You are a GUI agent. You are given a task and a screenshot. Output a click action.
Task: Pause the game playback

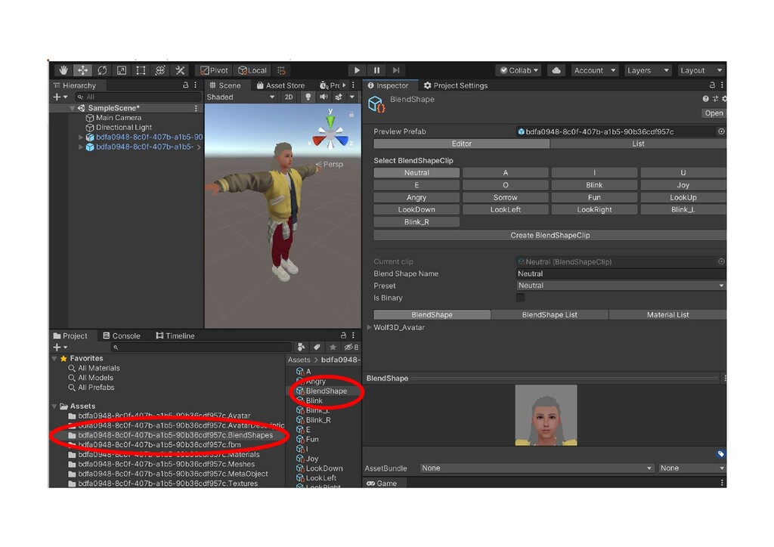[x=376, y=70]
